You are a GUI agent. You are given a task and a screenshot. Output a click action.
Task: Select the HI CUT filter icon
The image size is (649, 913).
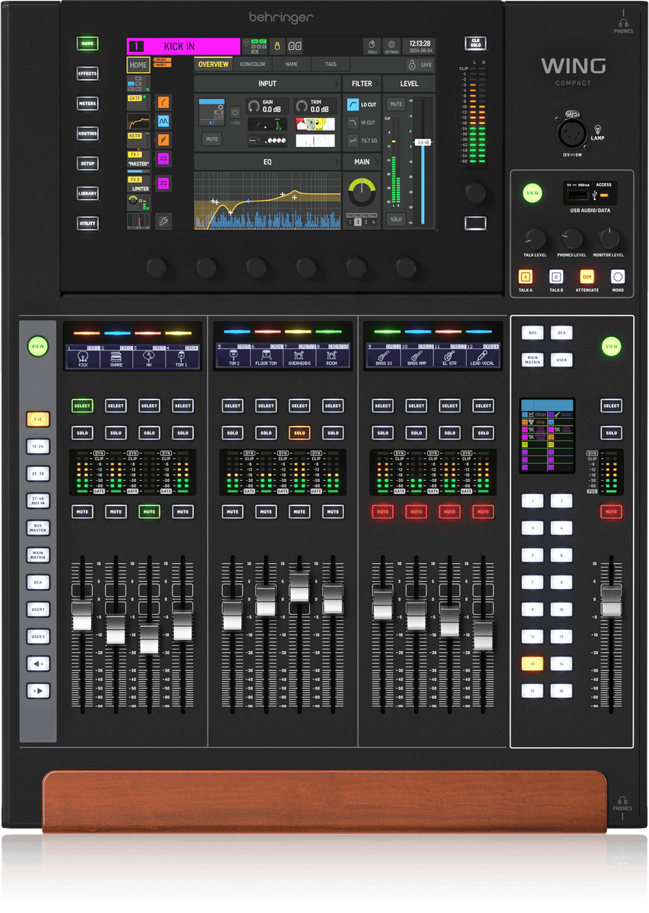click(353, 122)
